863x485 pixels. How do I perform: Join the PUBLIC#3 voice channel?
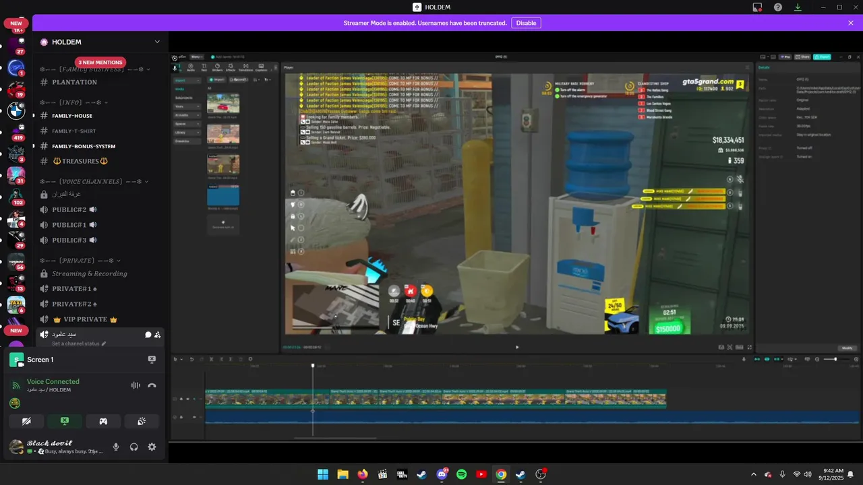(98, 240)
